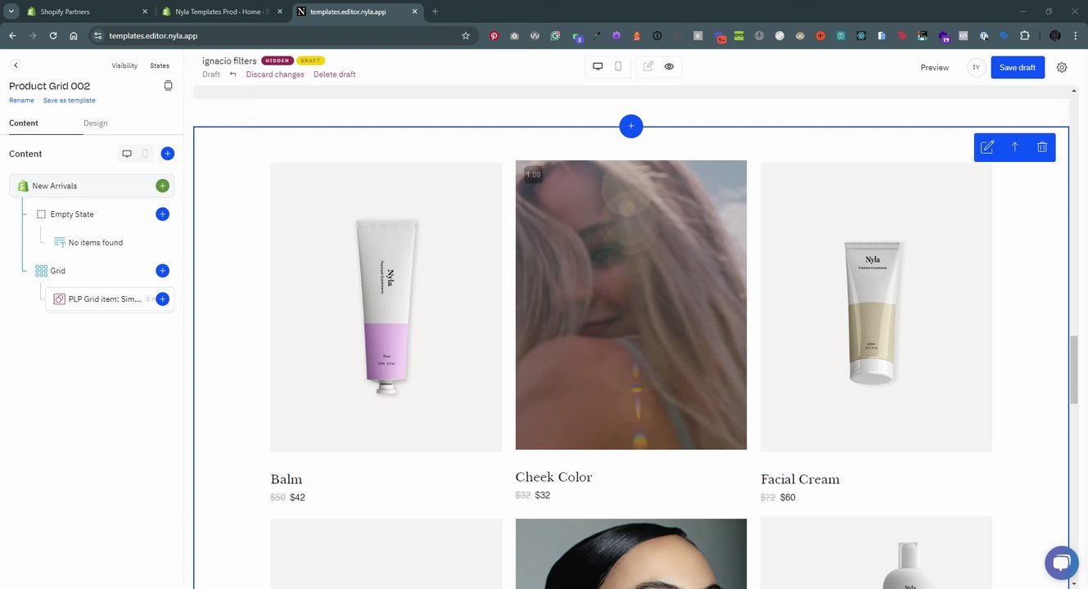The width and height of the screenshot is (1088, 589).
Task: Click Save as template link
Action: coord(70,101)
